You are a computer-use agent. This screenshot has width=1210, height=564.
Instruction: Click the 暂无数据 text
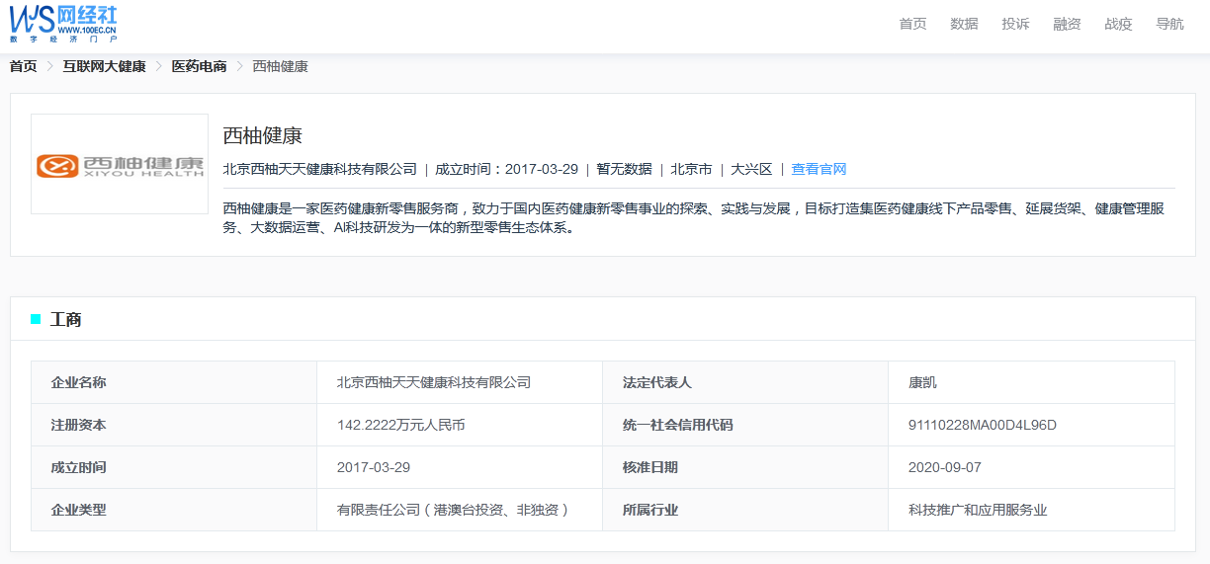624,169
